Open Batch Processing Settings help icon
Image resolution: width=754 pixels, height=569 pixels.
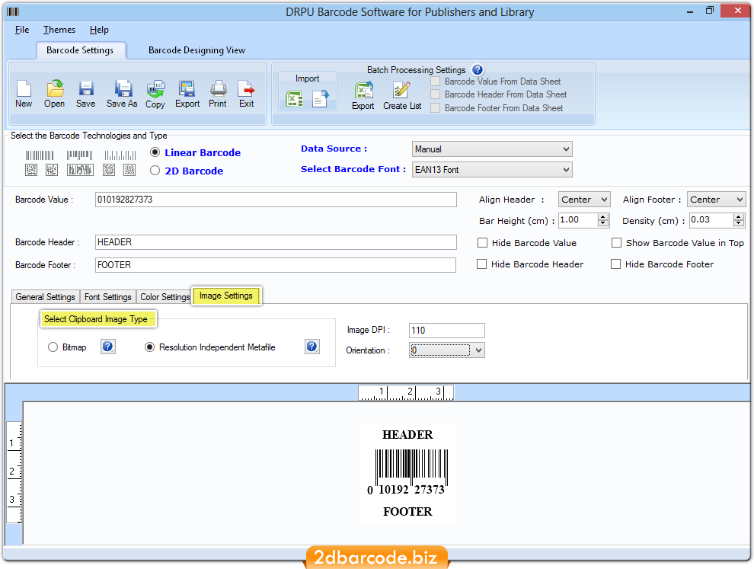coord(477,70)
